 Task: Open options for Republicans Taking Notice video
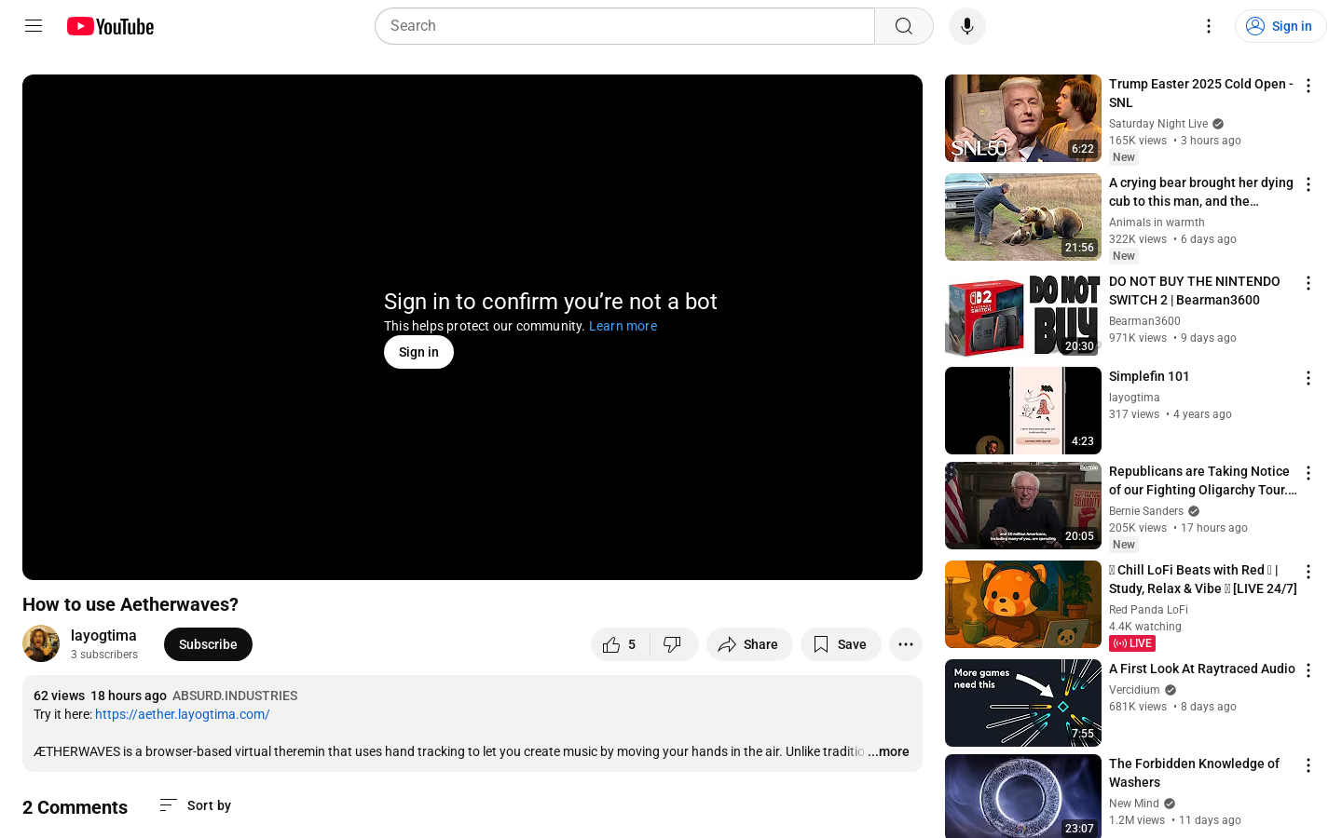[x=1308, y=473]
